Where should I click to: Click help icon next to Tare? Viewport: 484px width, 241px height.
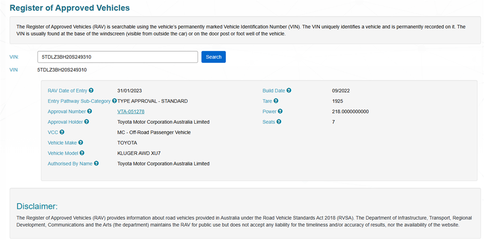pos(276,101)
